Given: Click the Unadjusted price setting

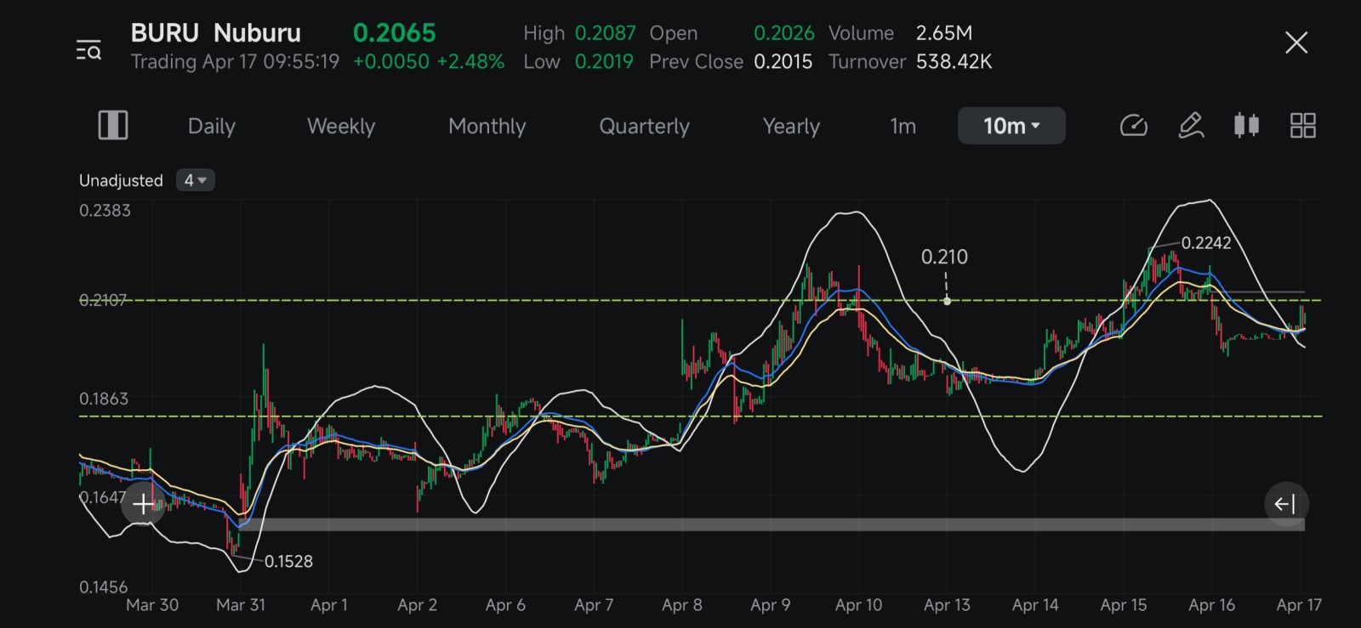Looking at the screenshot, I should (x=121, y=180).
